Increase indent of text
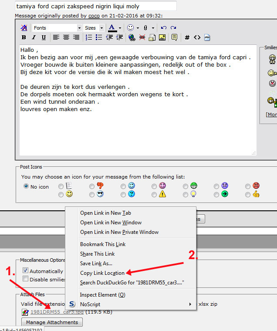The image size is (277, 331). pos(119,37)
